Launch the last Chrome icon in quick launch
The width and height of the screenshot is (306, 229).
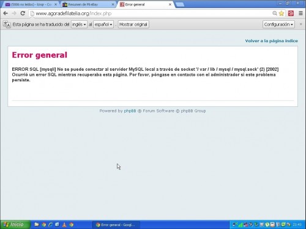pos(71,225)
